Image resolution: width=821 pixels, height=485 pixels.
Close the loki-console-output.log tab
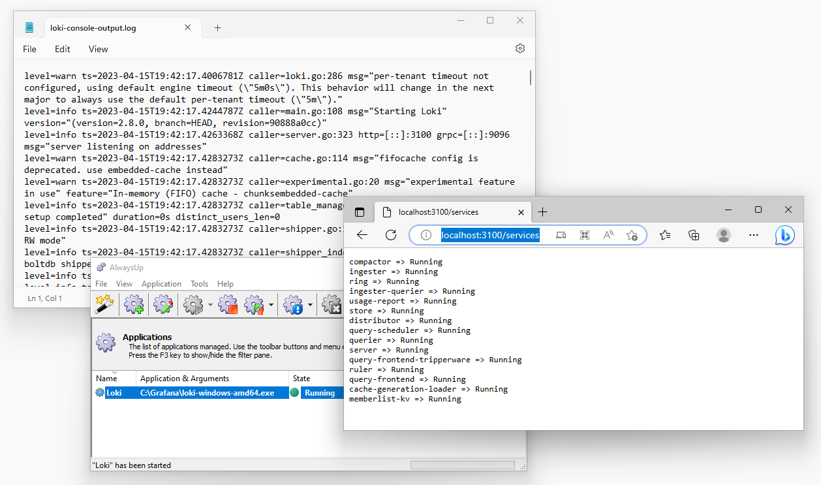tap(188, 28)
